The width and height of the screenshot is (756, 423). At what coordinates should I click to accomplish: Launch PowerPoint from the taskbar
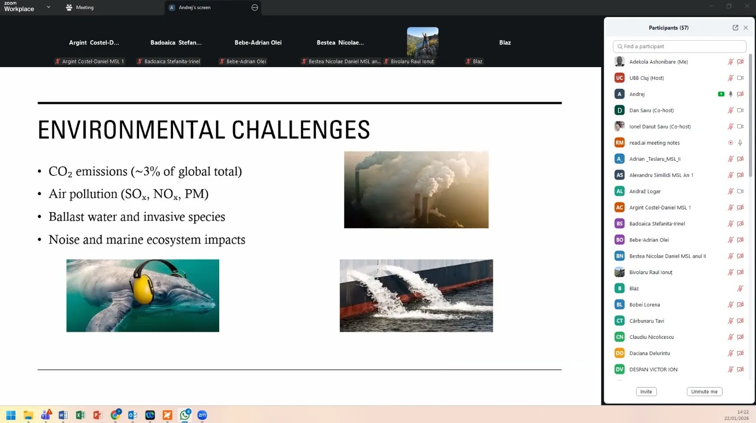pos(98,415)
